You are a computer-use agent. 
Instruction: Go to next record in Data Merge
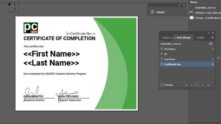[203, 85]
